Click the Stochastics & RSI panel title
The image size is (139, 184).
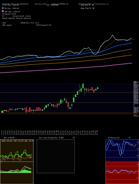pyautogui.click(x=119, y=138)
